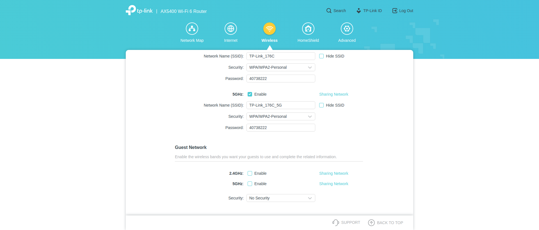The height and width of the screenshot is (230, 539).
Task: Open the HomeShield icon
Action: [x=308, y=29]
